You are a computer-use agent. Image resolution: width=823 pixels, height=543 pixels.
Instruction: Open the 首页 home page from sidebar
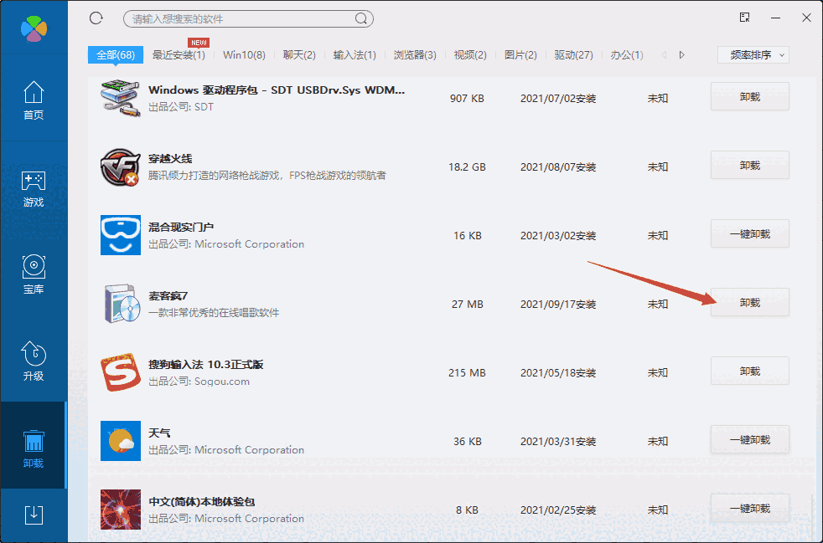(x=34, y=98)
